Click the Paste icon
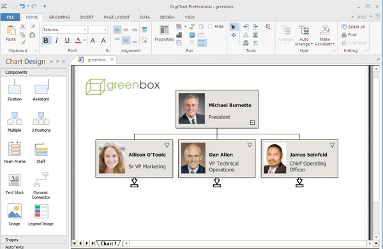This screenshot has width=383, height=249. click(x=11, y=31)
